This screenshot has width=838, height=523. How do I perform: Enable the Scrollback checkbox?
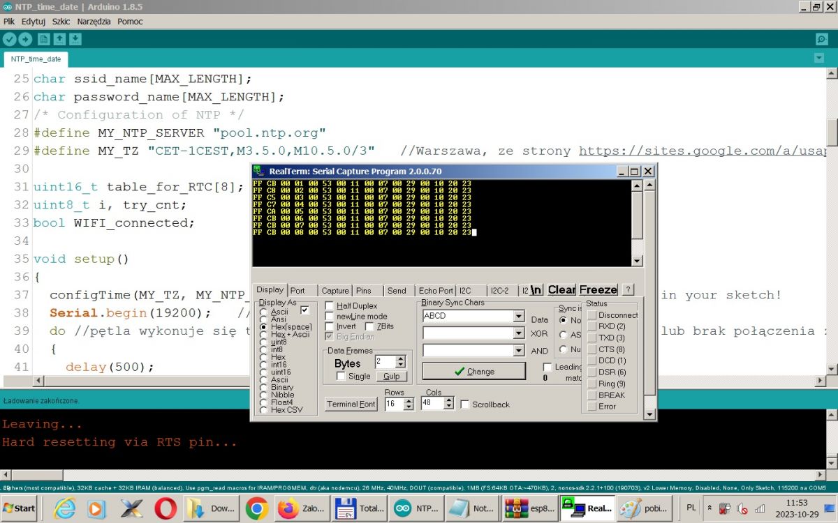click(x=465, y=404)
